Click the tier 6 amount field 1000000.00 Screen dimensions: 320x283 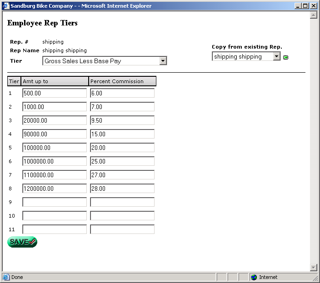55,161
